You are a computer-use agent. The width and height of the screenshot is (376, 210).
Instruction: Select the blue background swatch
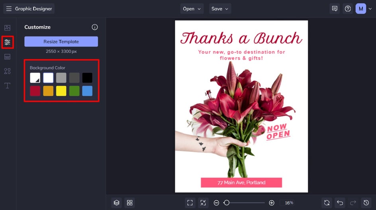coord(87,91)
